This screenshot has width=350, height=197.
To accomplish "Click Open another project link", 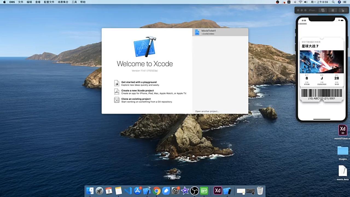I will (x=207, y=111).
